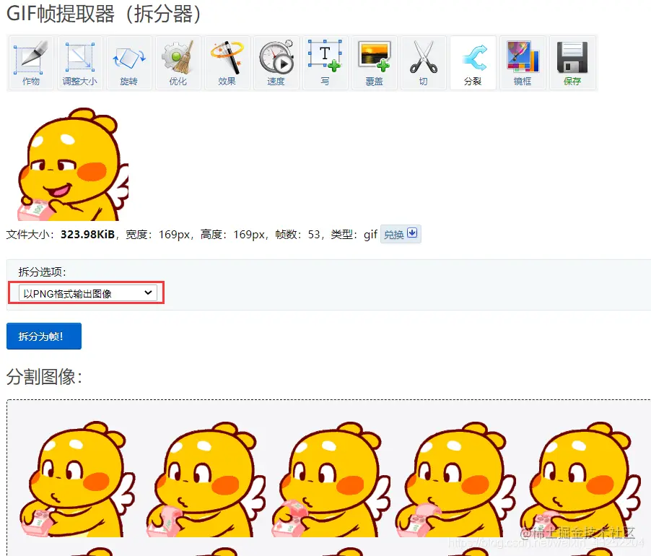
Task: Click the convert (兑换) button
Action: pos(401,234)
